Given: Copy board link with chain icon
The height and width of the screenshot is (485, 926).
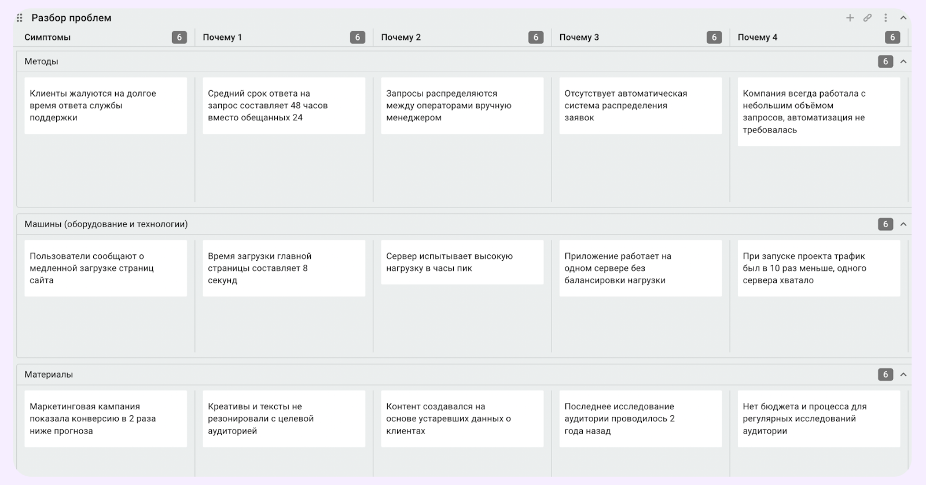Looking at the screenshot, I should pyautogui.click(x=868, y=18).
